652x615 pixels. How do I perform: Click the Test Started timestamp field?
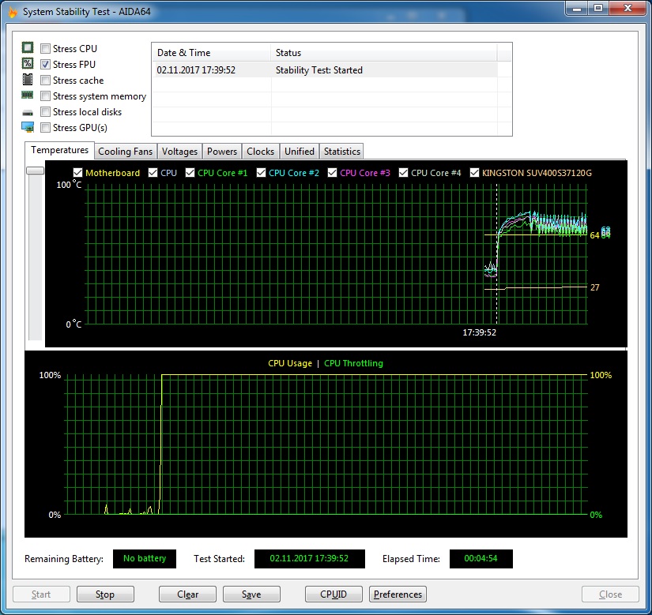[x=309, y=558]
